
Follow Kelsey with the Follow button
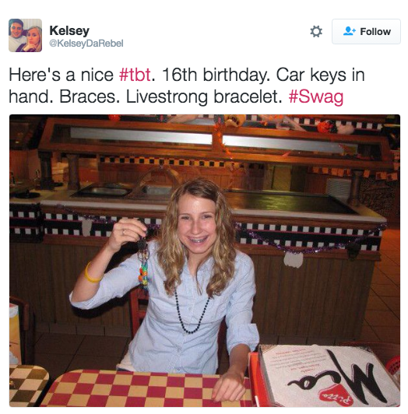(x=366, y=31)
